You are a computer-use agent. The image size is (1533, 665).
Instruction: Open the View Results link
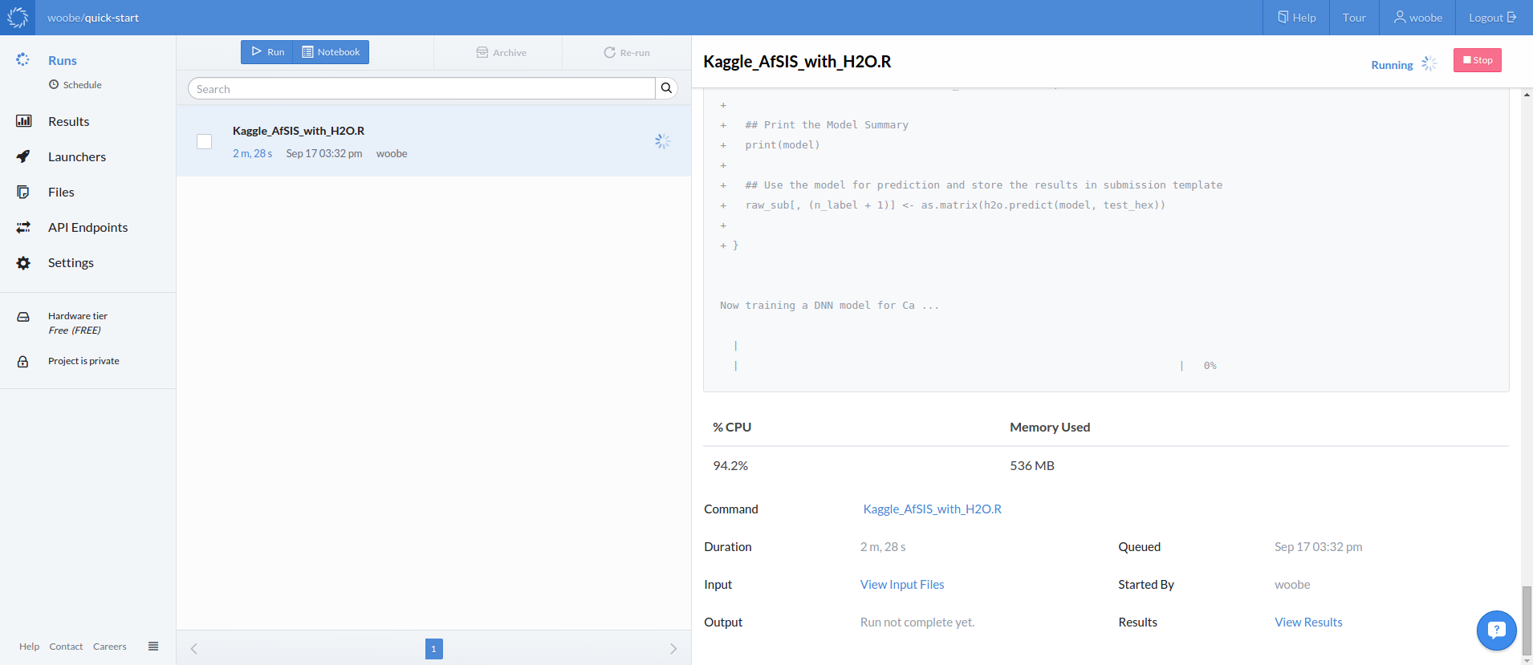(x=1308, y=622)
